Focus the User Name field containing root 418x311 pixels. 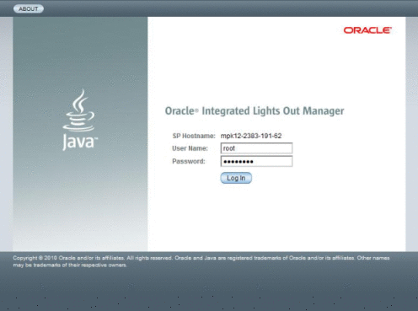(256, 148)
